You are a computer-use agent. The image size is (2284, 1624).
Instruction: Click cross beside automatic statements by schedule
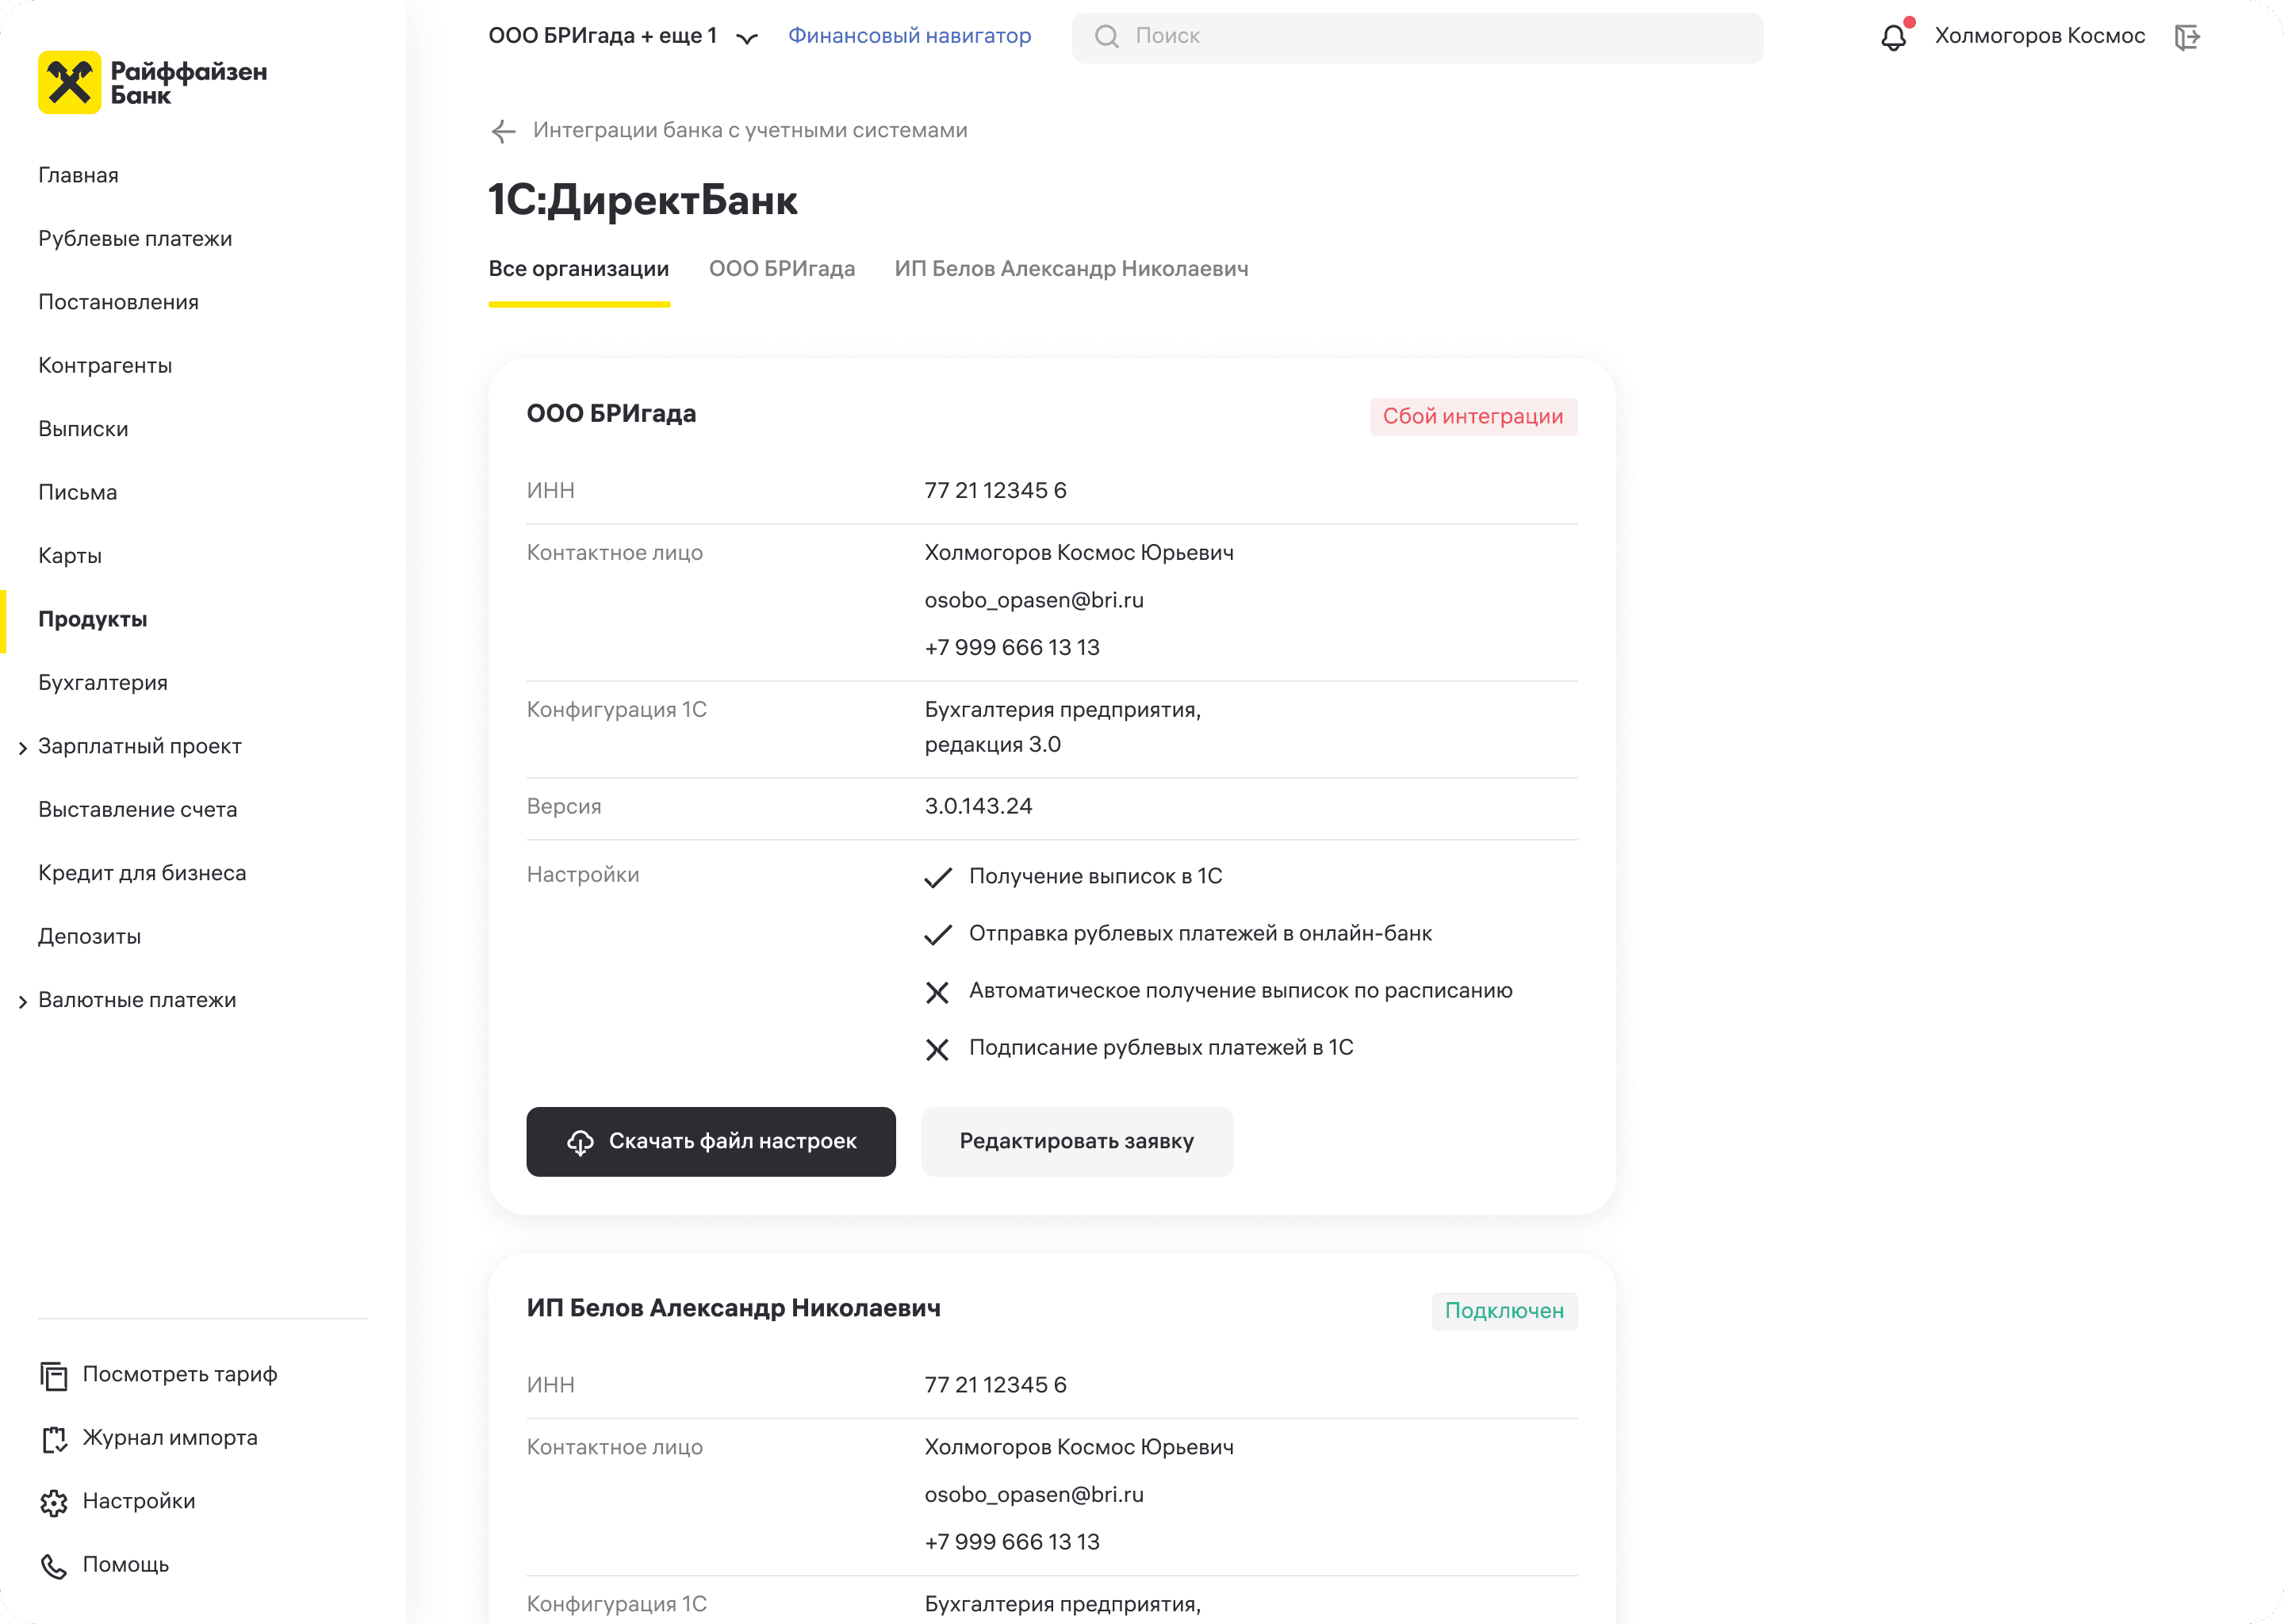pos(937,992)
